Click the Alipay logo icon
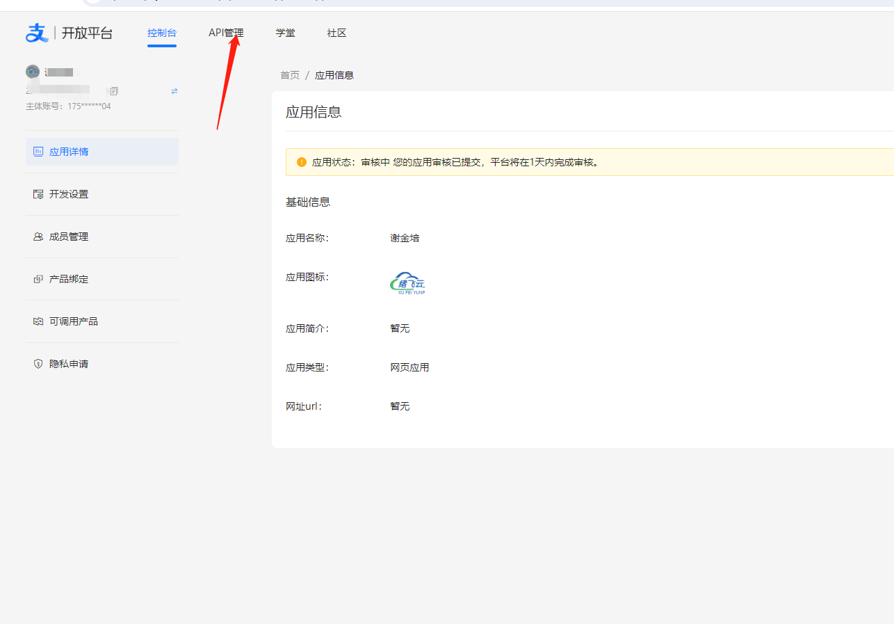 point(37,33)
